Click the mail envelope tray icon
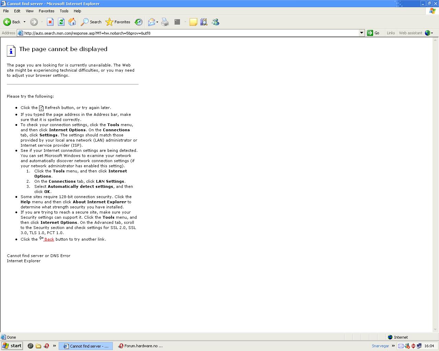 (401, 346)
